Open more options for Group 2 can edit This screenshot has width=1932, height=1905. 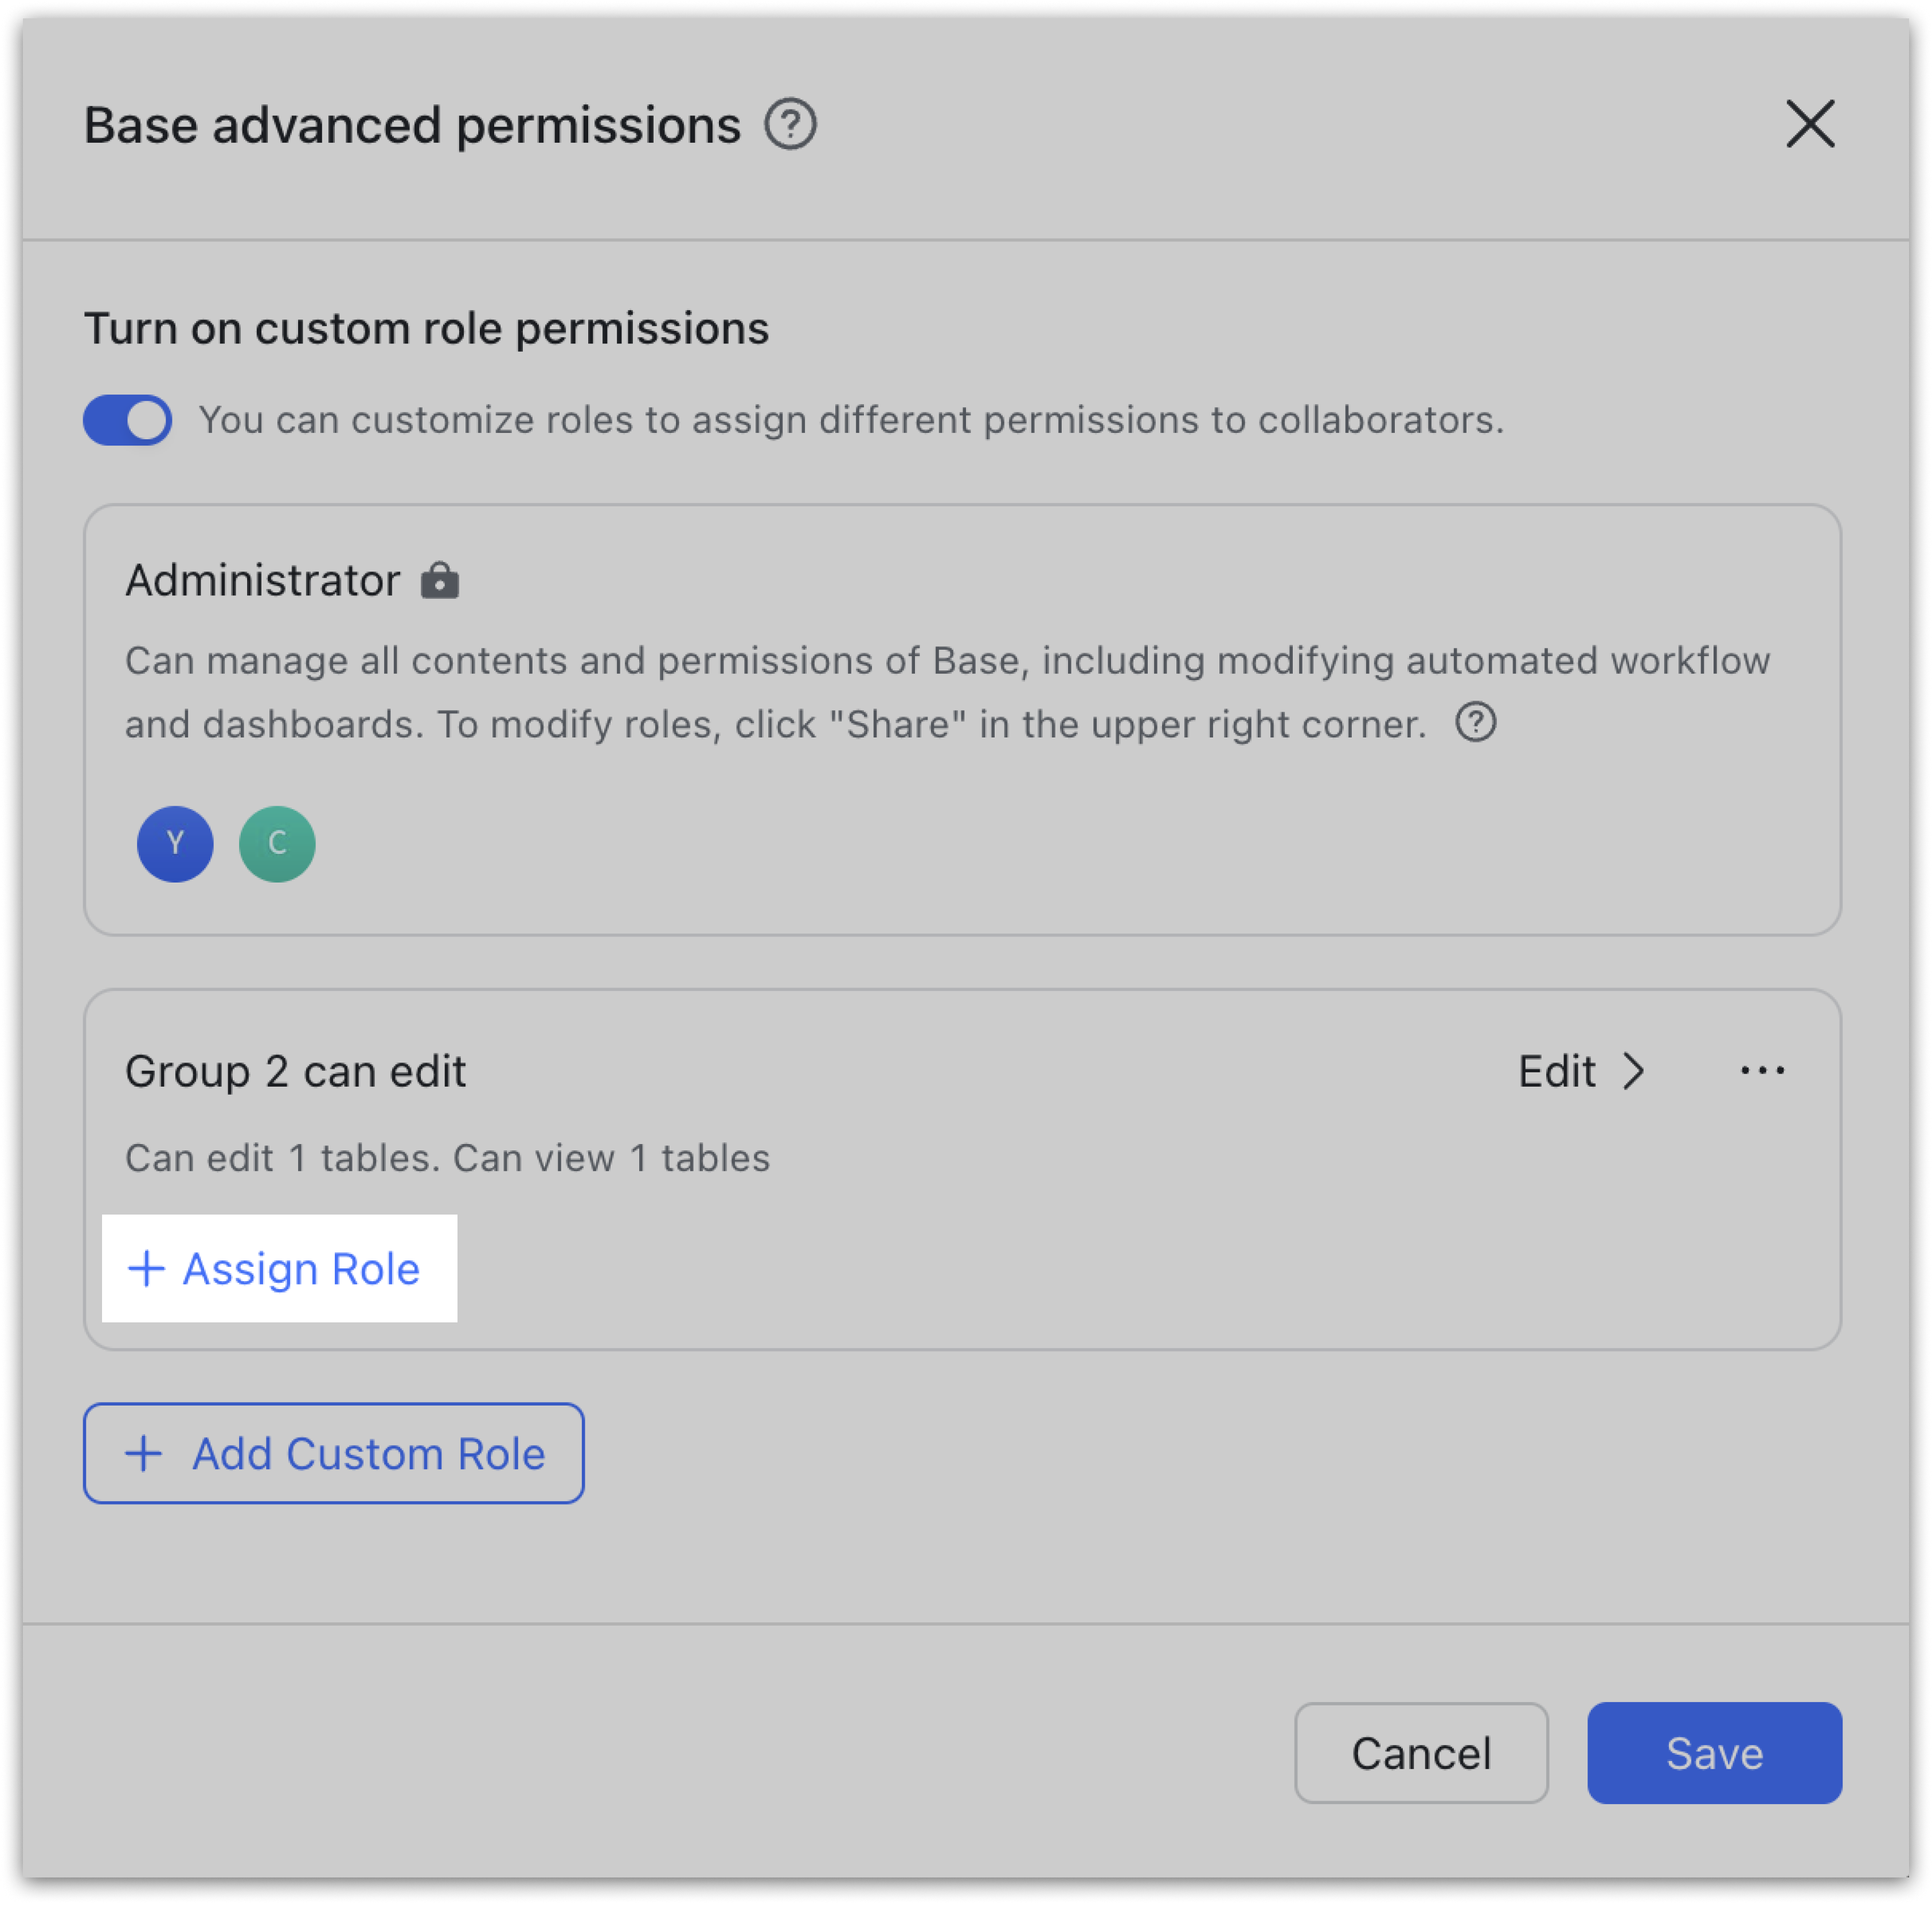coord(1763,1071)
